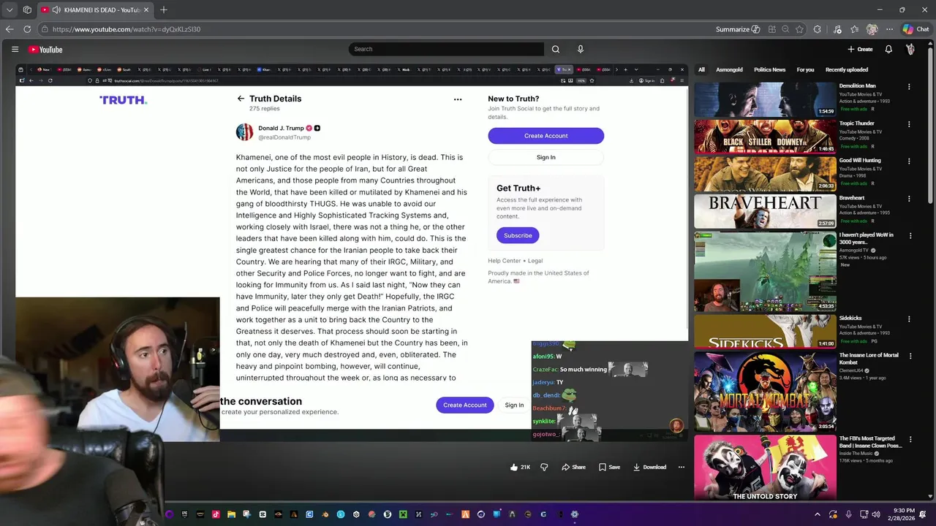936x526 pixels.
Task: Focus the YouTube search box
Action: click(x=446, y=49)
